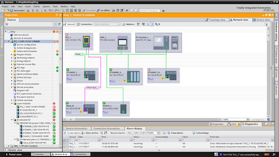Open the Project menu

point(5,7)
